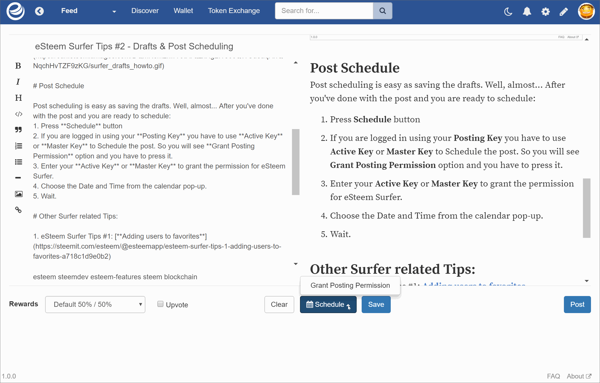600x383 pixels.
Task: Click the magnifier search button
Action: point(382,11)
